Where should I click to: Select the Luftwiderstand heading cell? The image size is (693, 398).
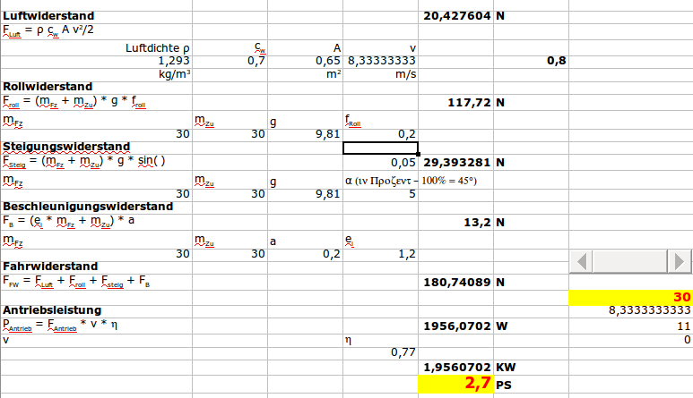(96, 16)
